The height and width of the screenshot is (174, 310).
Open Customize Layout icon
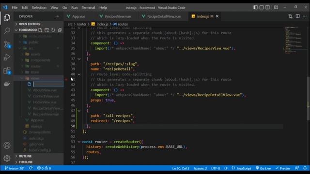coord(276,8)
